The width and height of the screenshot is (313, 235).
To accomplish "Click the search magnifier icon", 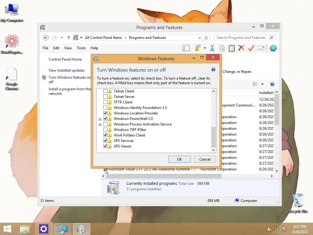I will pos(271,38).
